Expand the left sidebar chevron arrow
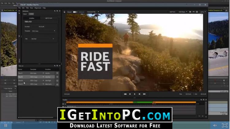The height and width of the screenshot is (129, 230). (19, 36)
